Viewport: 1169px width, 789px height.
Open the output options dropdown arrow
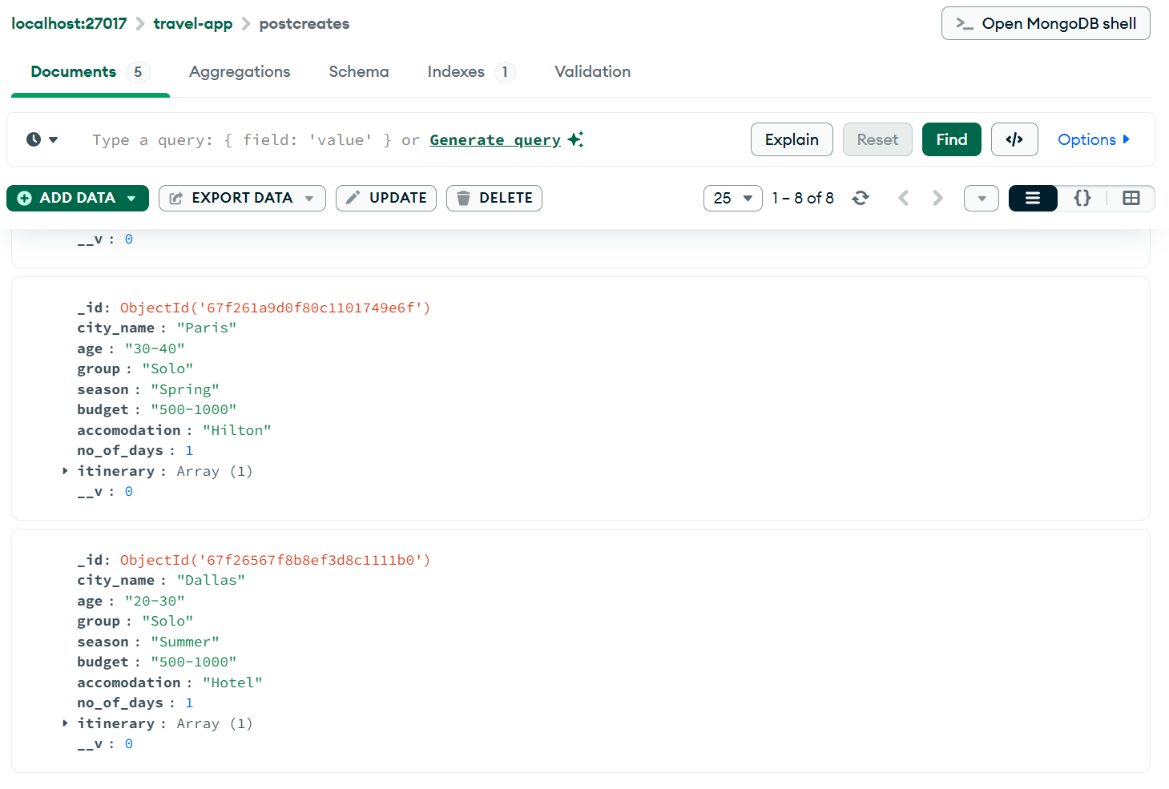click(982, 198)
